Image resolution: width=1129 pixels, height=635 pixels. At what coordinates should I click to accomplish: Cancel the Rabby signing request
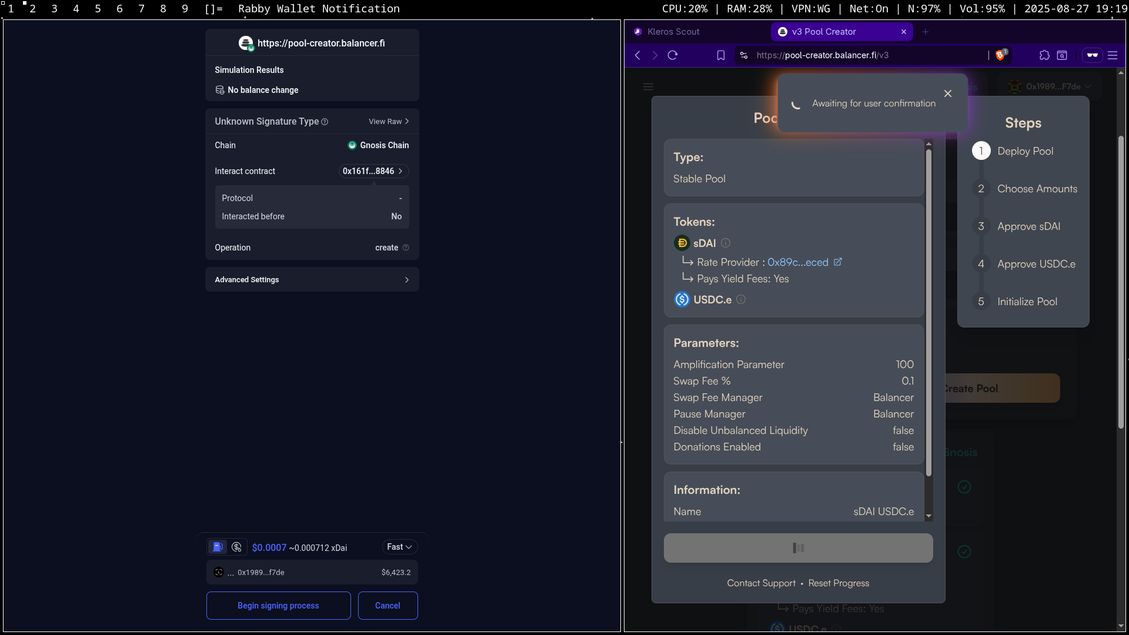pos(388,606)
